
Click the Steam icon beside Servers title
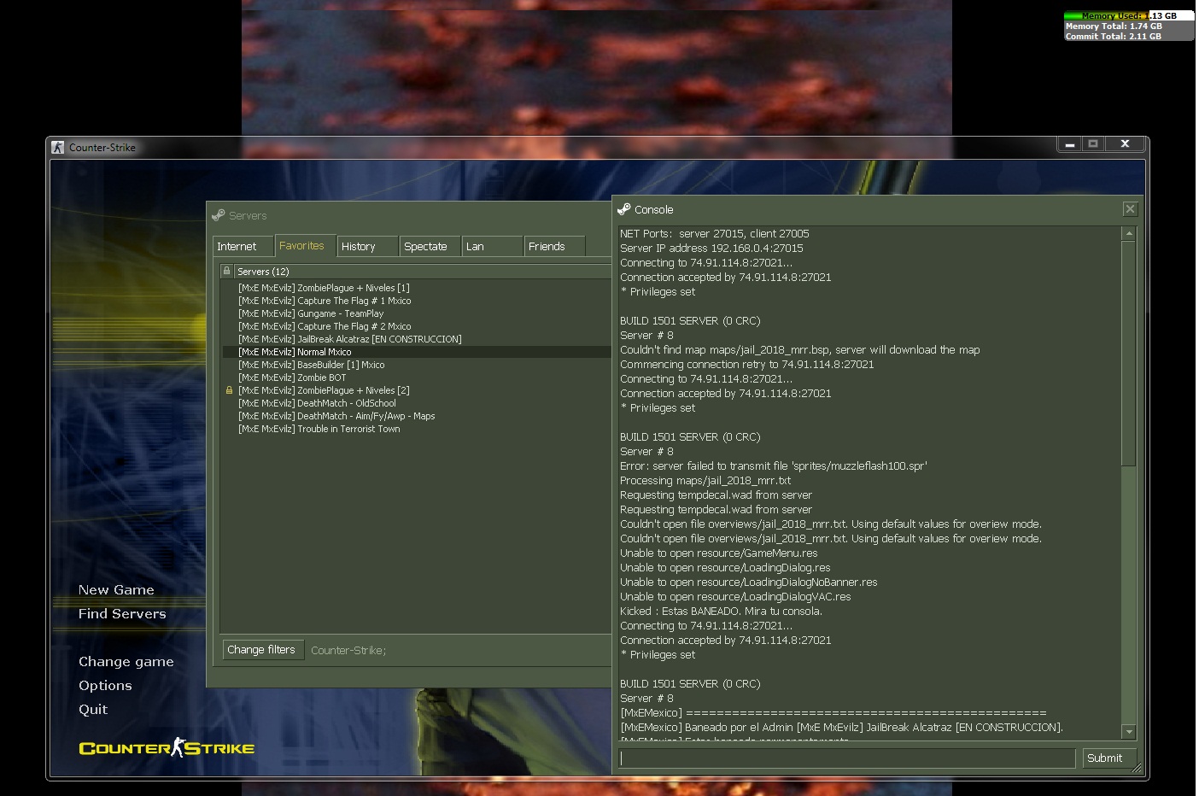click(219, 215)
